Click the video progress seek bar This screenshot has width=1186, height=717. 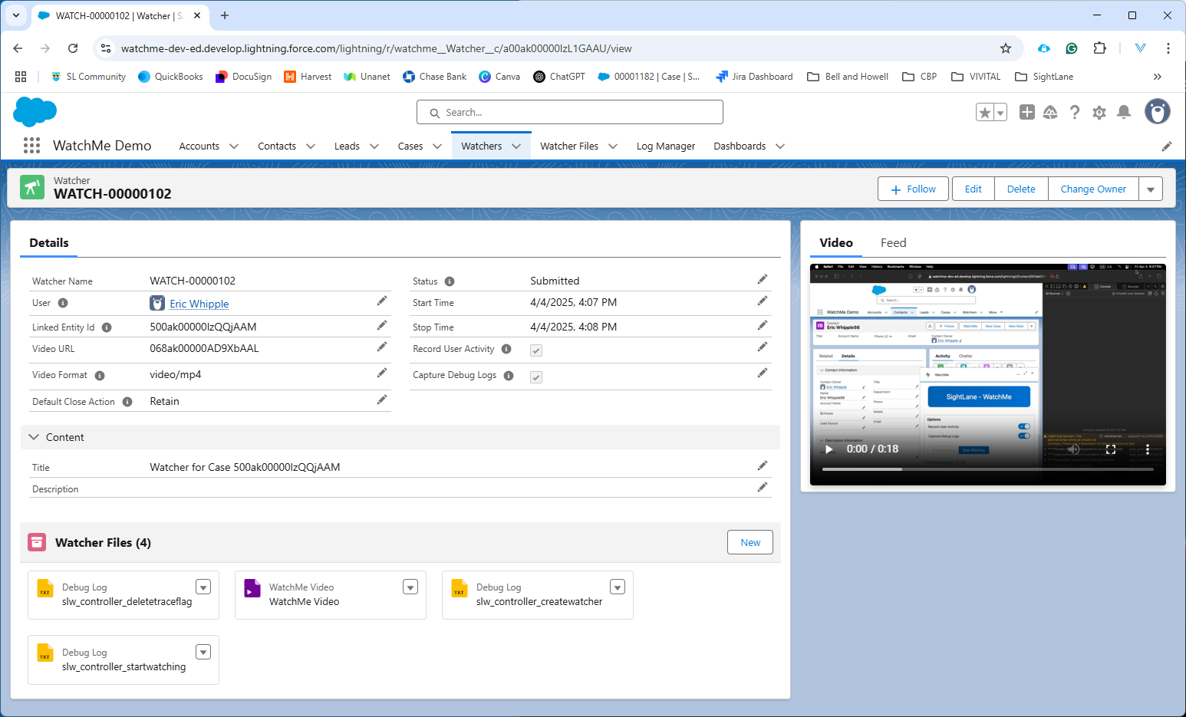coord(988,469)
